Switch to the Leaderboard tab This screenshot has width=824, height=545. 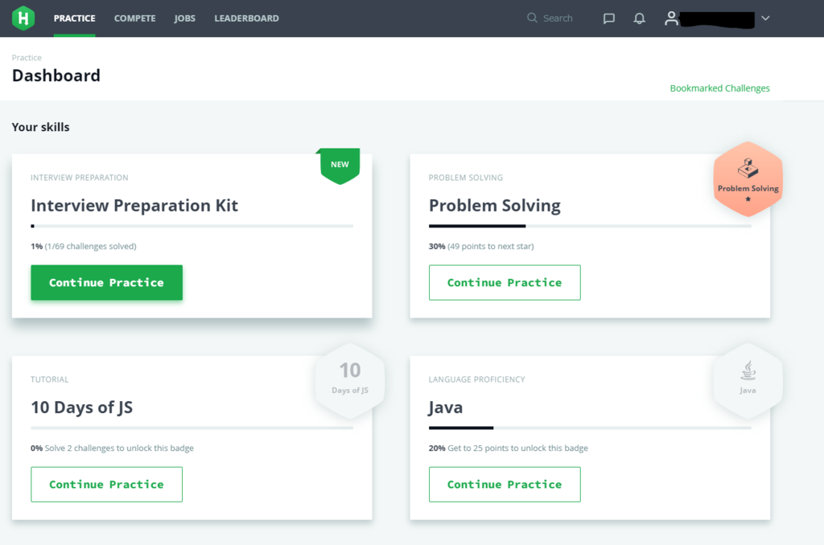point(246,18)
